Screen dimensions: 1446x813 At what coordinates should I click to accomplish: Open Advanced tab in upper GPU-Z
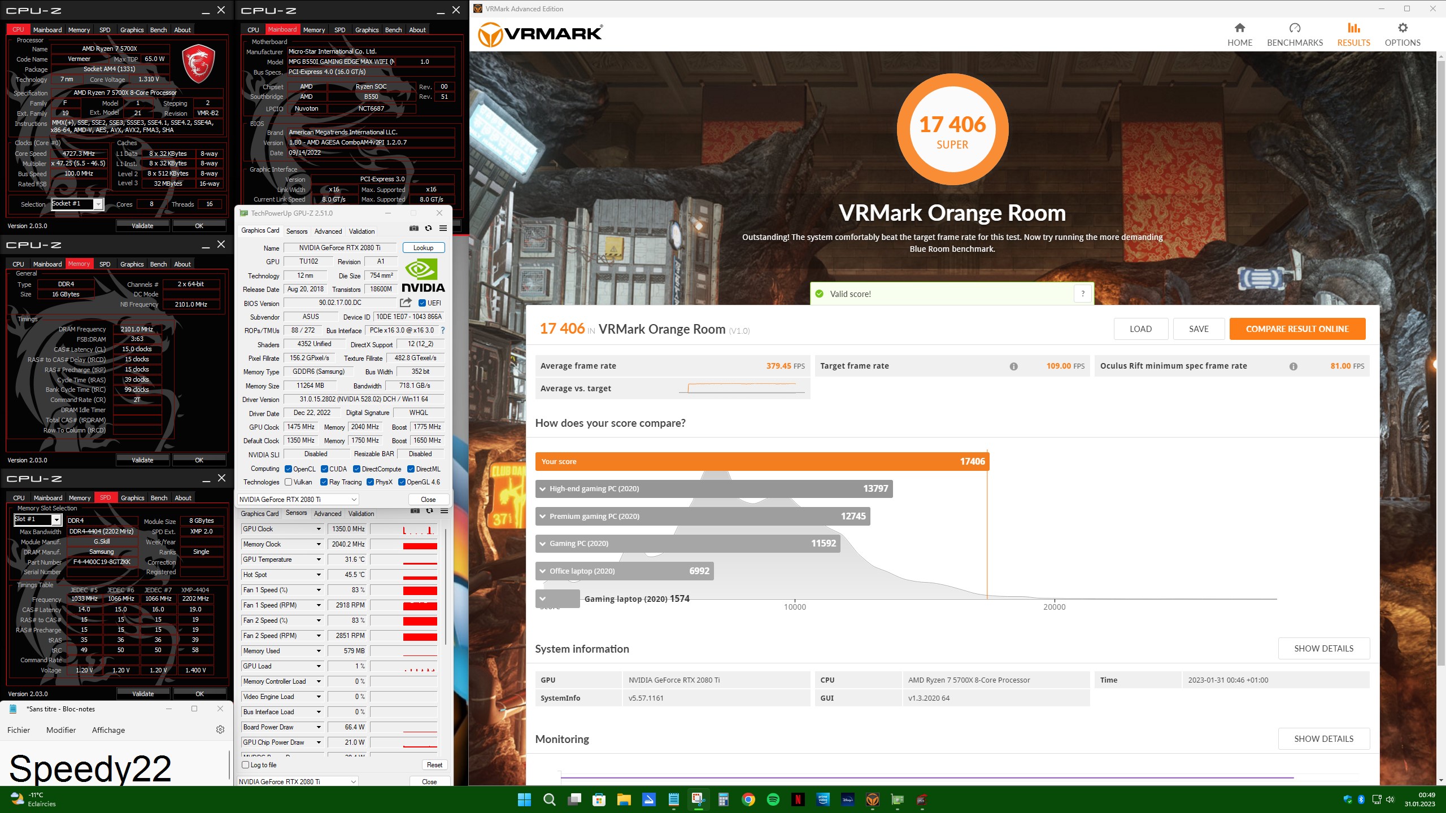coord(328,231)
